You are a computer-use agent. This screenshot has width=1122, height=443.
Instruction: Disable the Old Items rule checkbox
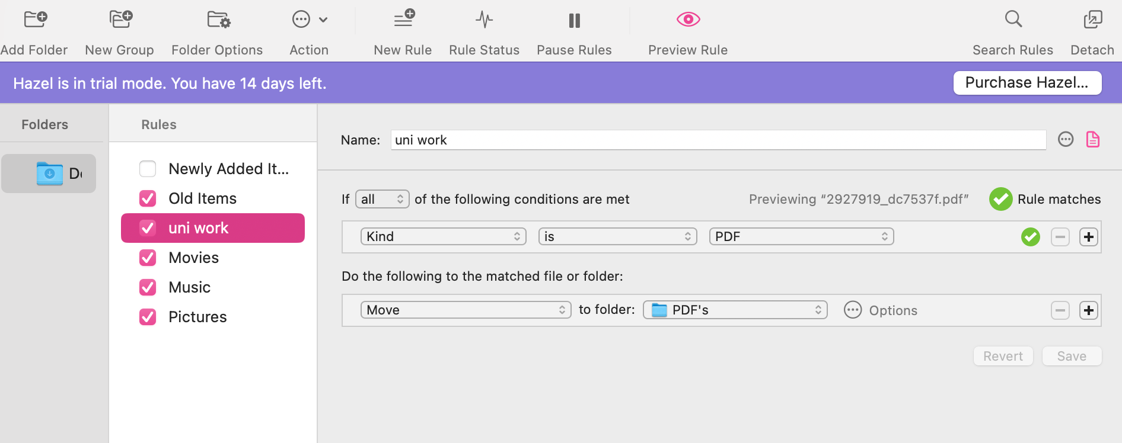point(148,198)
